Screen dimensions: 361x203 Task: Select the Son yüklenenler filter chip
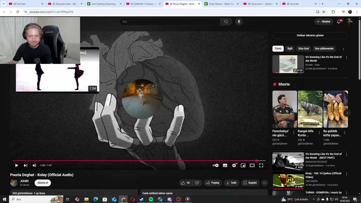point(324,48)
